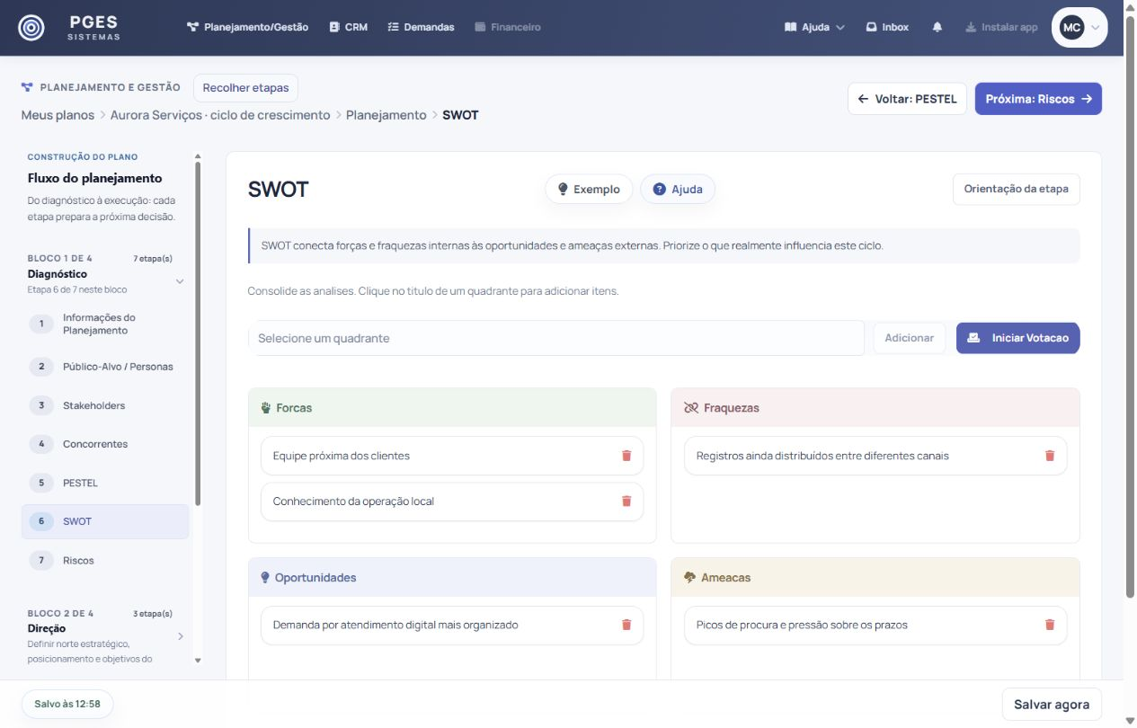Open the Financeiro menu item
Screen dimensions: 1137x728
pyautogui.click(x=508, y=27)
